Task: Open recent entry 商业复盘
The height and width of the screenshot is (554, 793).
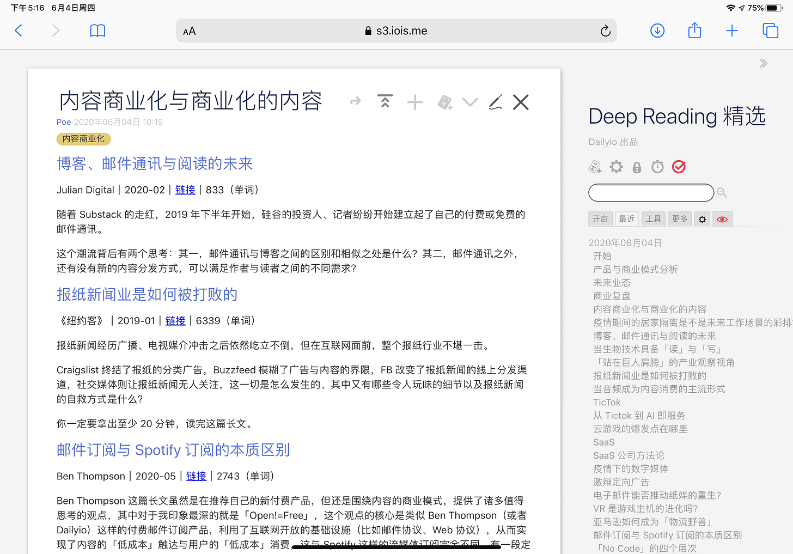Action: 612,296
